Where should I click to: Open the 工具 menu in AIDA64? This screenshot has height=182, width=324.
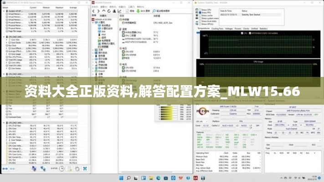pos(131,7)
